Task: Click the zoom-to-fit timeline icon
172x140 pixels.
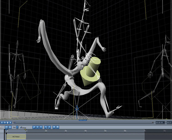Action: 7,127
